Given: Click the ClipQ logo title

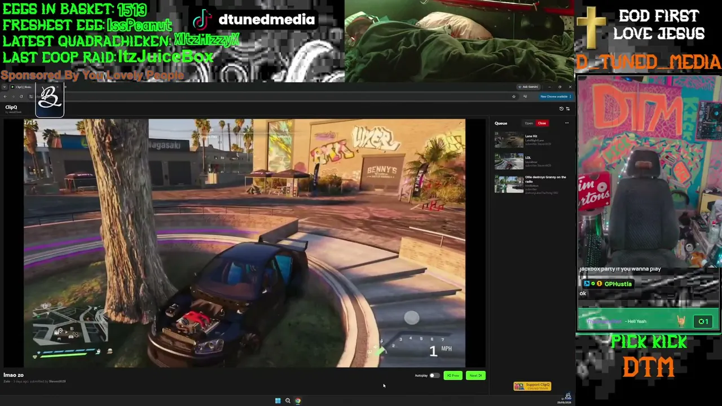Looking at the screenshot, I should (11, 107).
